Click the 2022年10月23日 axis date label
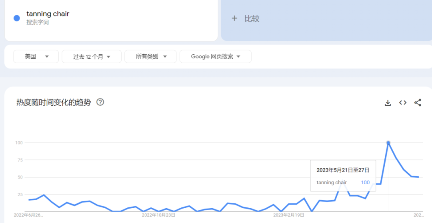 pos(158,215)
